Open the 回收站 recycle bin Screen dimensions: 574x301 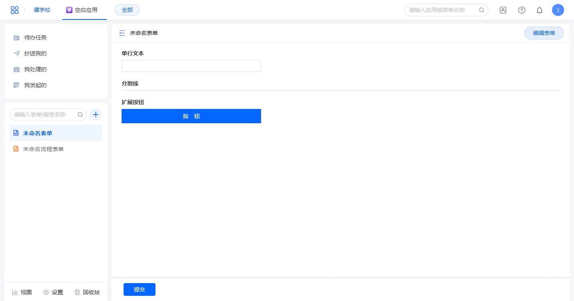[x=87, y=292]
